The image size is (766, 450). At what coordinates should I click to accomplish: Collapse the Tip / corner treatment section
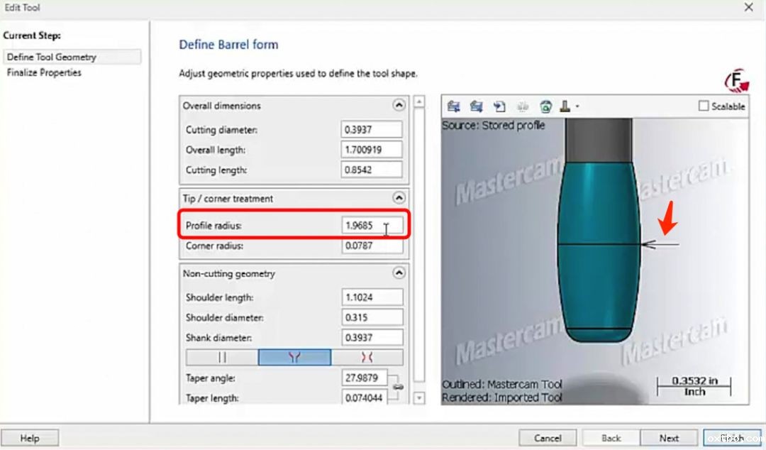pos(399,198)
